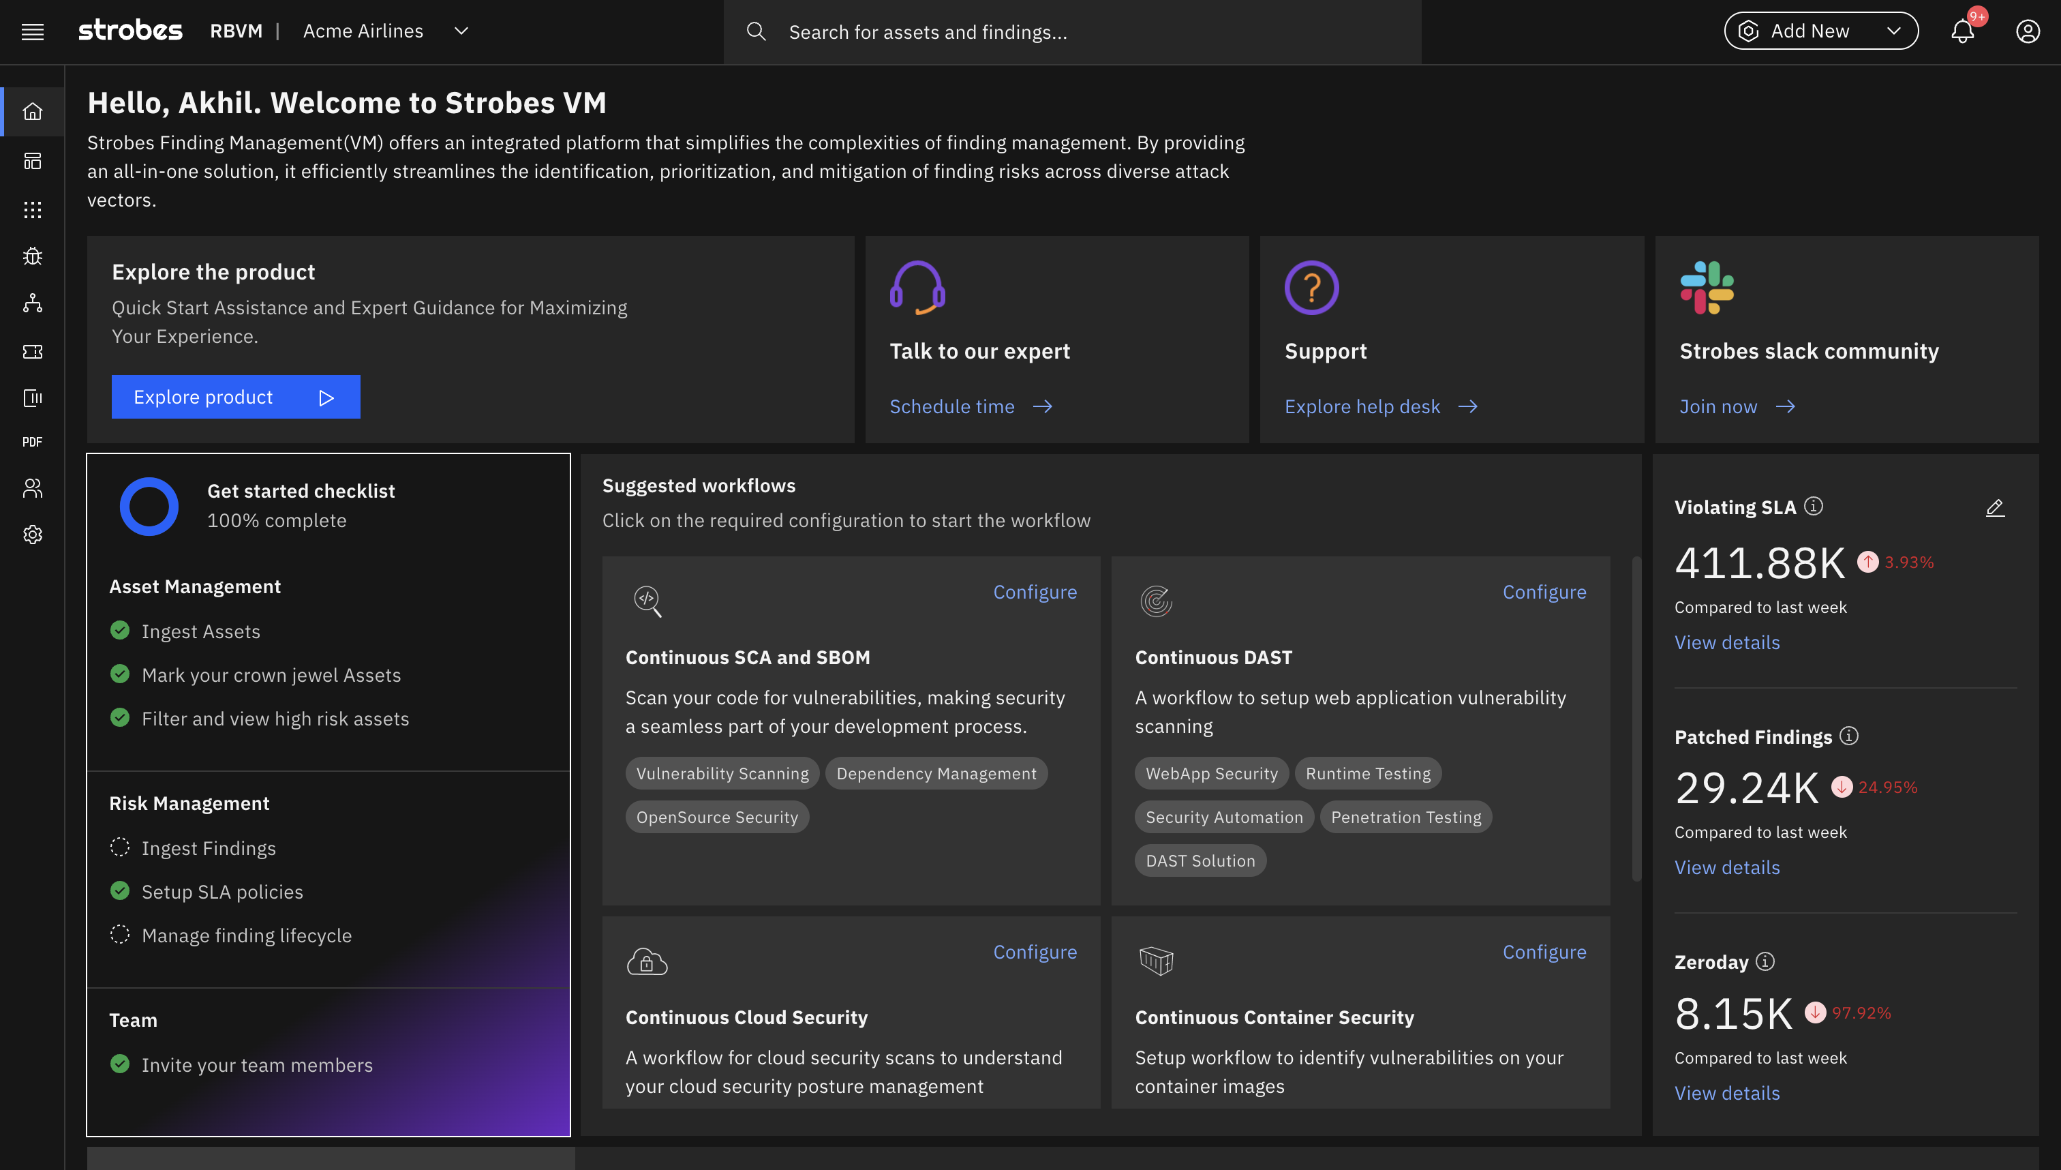Click the Continuous SCA code-search icon
Screen dimensions: 2061x1170
pyautogui.click(x=647, y=601)
